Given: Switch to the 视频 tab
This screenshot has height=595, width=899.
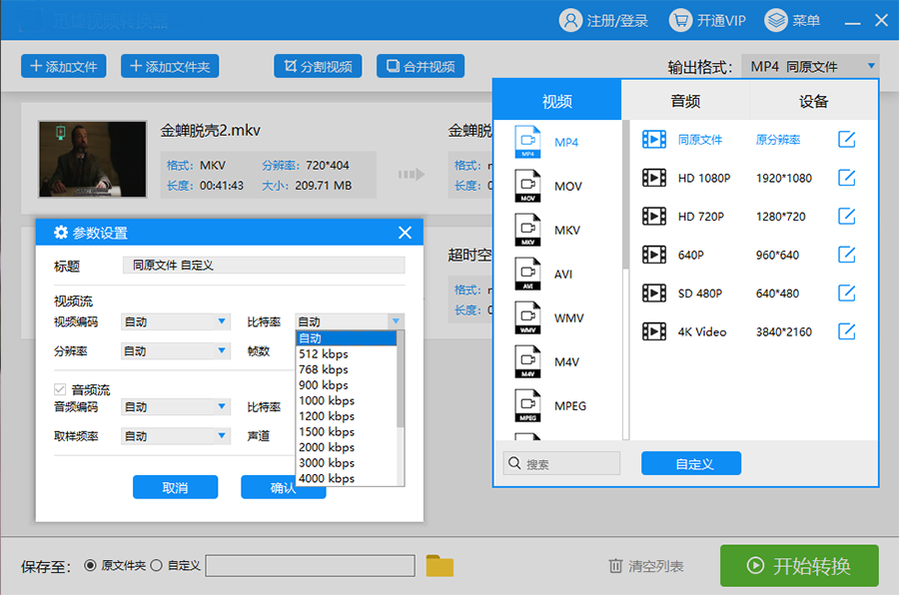Looking at the screenshot, I should (557, 101).
